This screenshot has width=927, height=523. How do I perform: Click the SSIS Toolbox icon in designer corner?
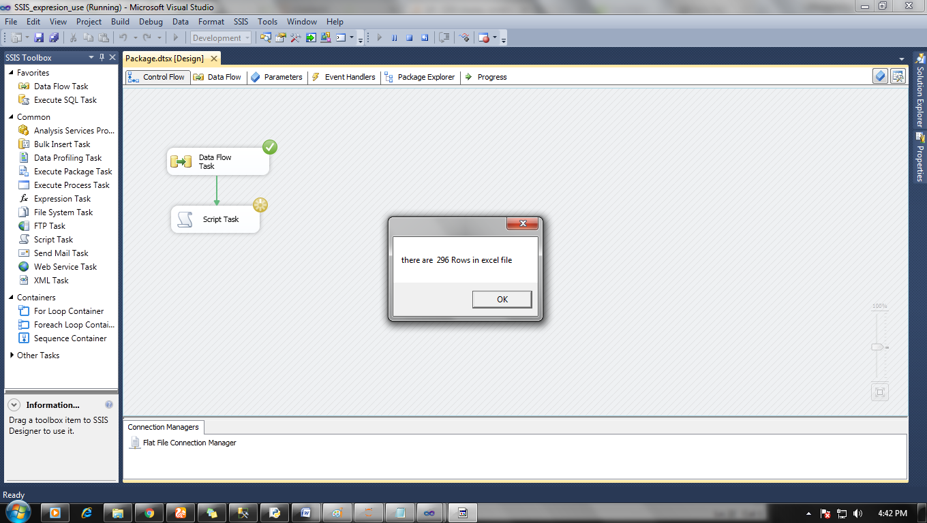[x=898, y=76]
